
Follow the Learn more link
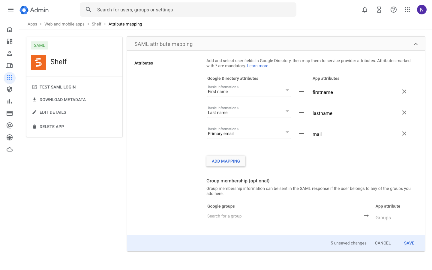tap(257, 66)
